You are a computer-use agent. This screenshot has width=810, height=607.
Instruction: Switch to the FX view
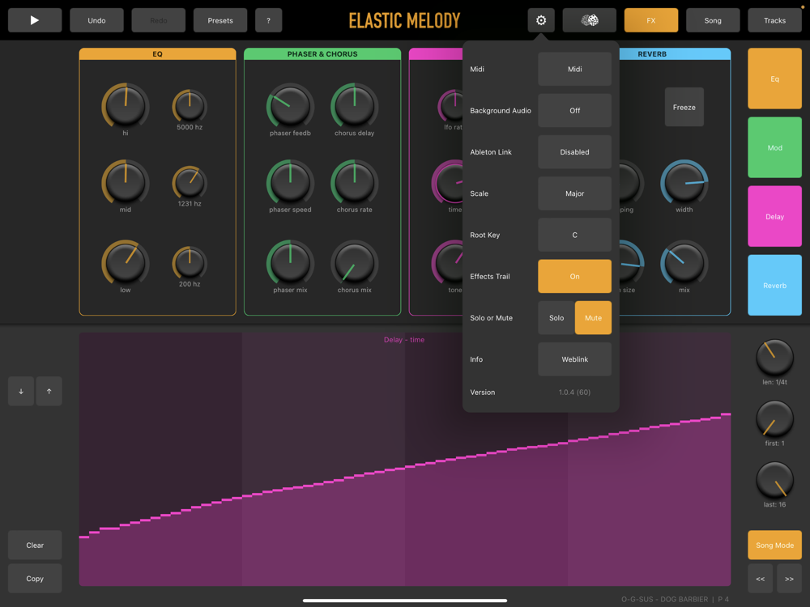tap(651, 20)
